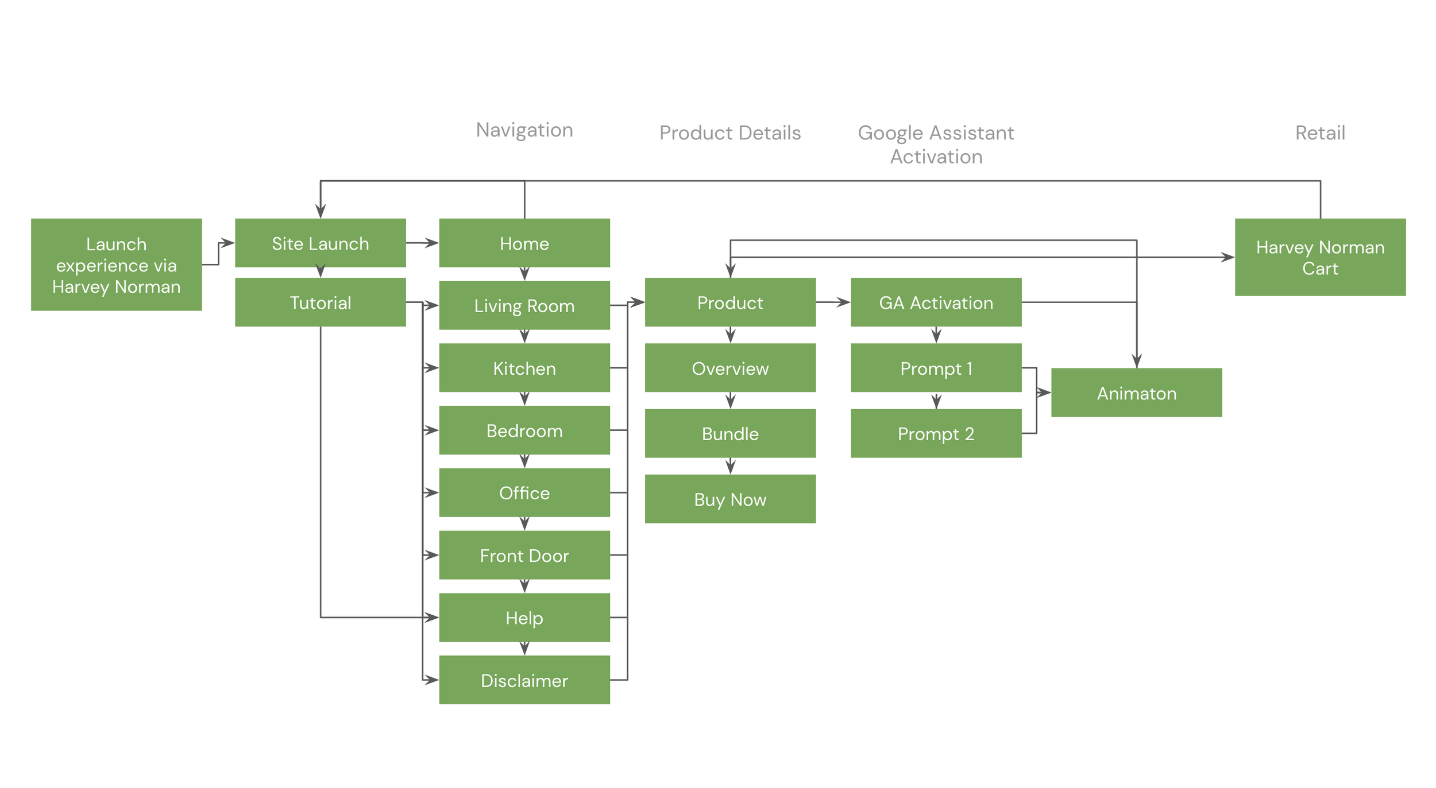Select the Front Door box
Viewport: 1436px width, 788px height.
click(524, 555)
